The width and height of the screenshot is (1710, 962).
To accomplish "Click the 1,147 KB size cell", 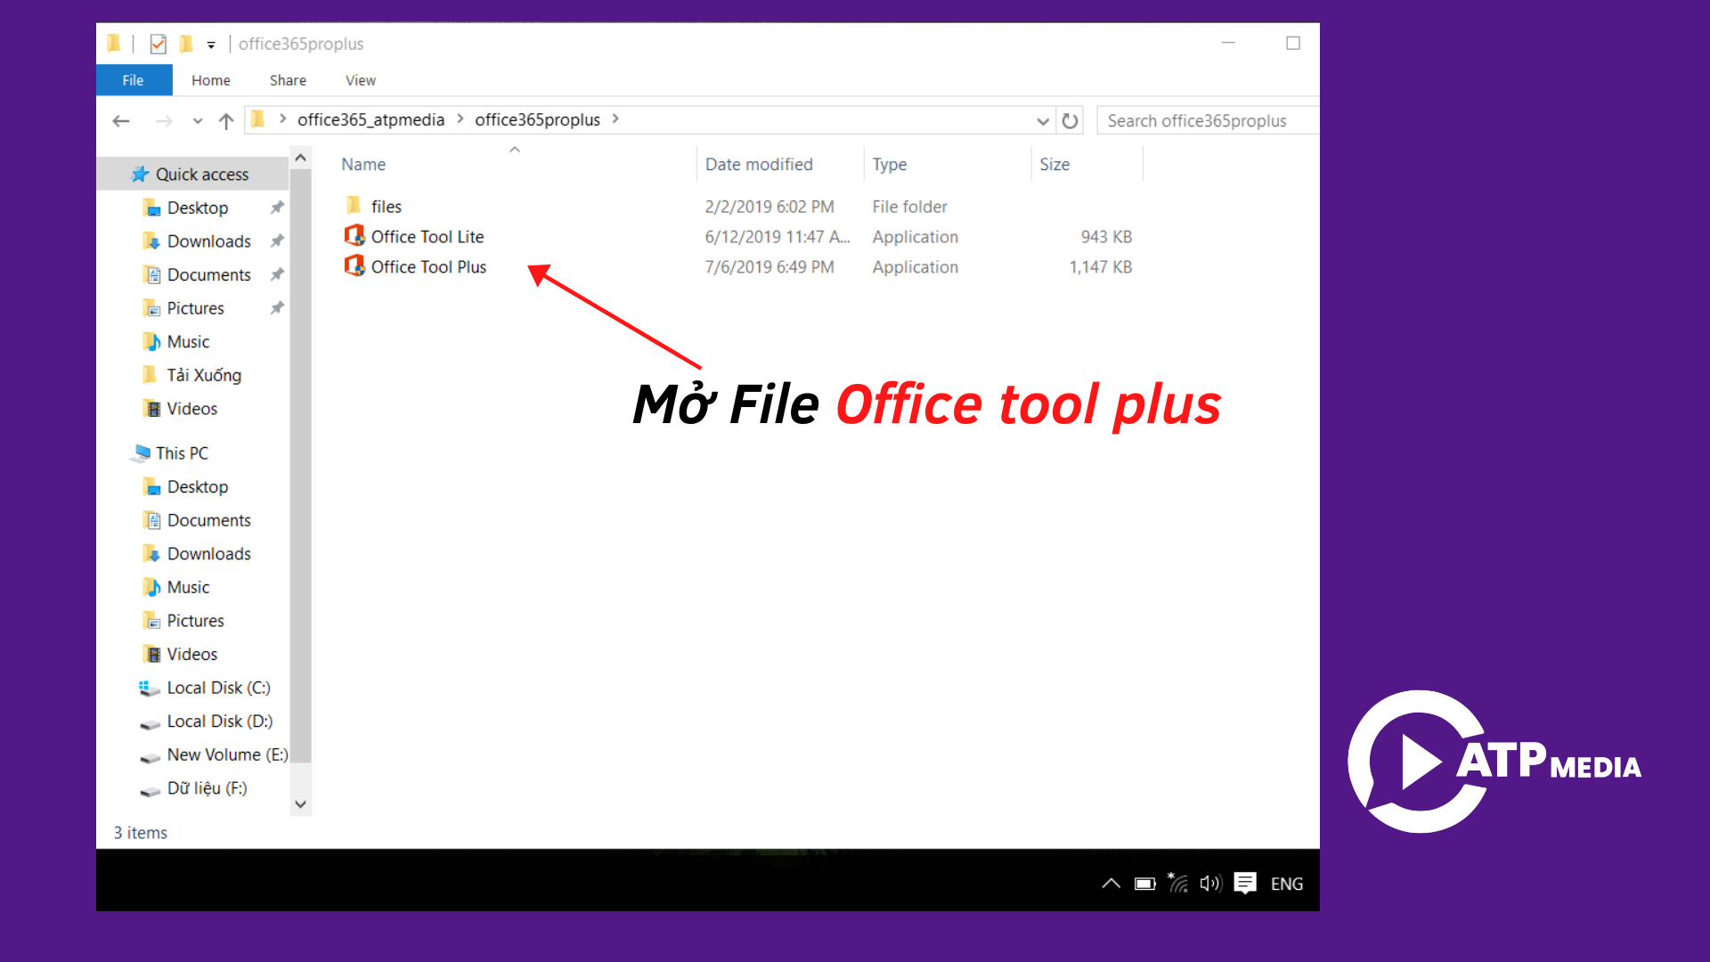I will pyautogui.click(x=1100, y=267).
